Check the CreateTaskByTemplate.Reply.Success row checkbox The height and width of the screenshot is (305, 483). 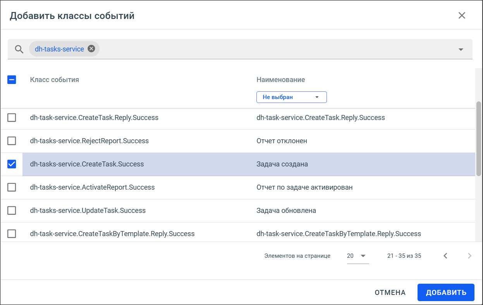coord(12,234)
